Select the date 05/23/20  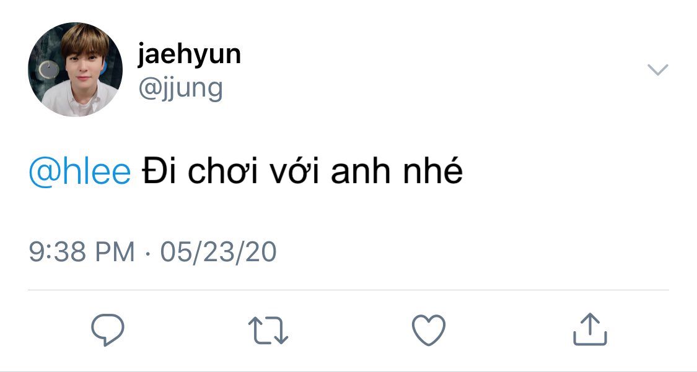[x=218, y=252]
